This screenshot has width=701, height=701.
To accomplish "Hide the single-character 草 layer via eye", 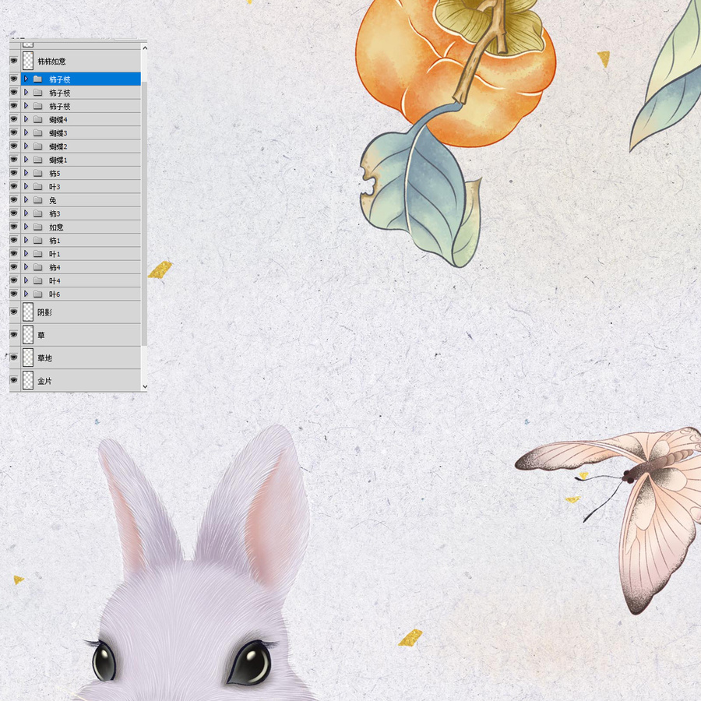I will (x=14, y=334).
